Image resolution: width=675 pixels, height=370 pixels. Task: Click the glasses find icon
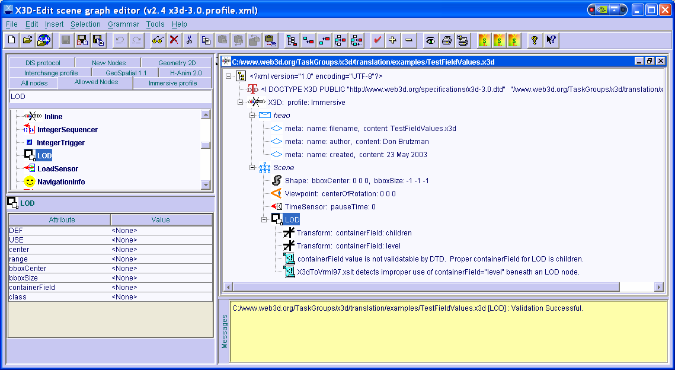pyautogui.click(x=158, y=40)
